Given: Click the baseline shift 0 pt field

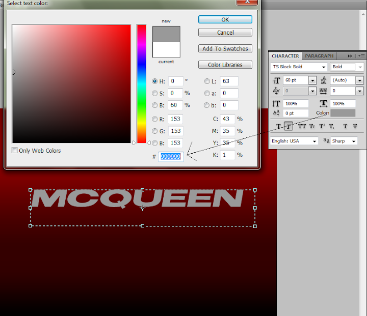Looking at the screenshot, I should 296,113.
